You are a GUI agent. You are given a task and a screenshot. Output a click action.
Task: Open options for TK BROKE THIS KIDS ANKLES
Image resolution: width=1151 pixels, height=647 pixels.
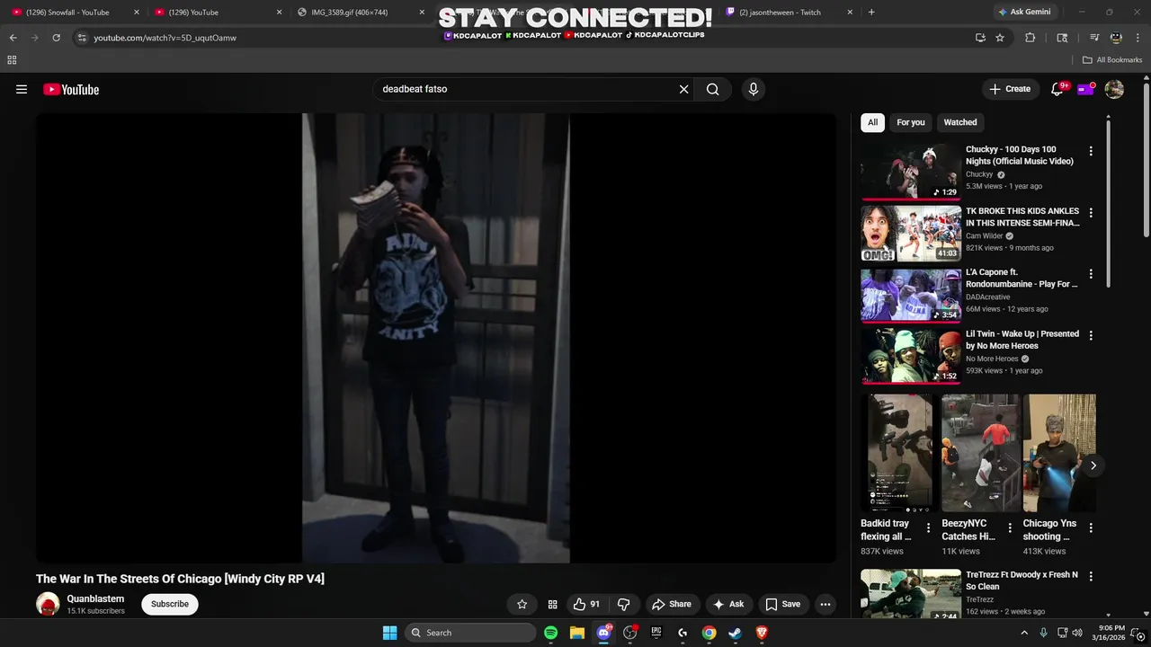click(1091, 213)
